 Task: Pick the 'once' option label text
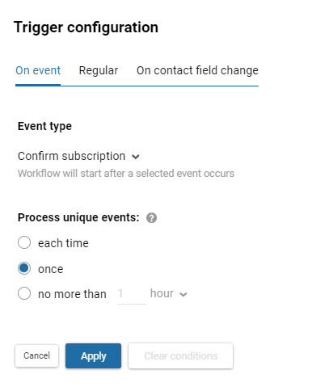[51, 269]
